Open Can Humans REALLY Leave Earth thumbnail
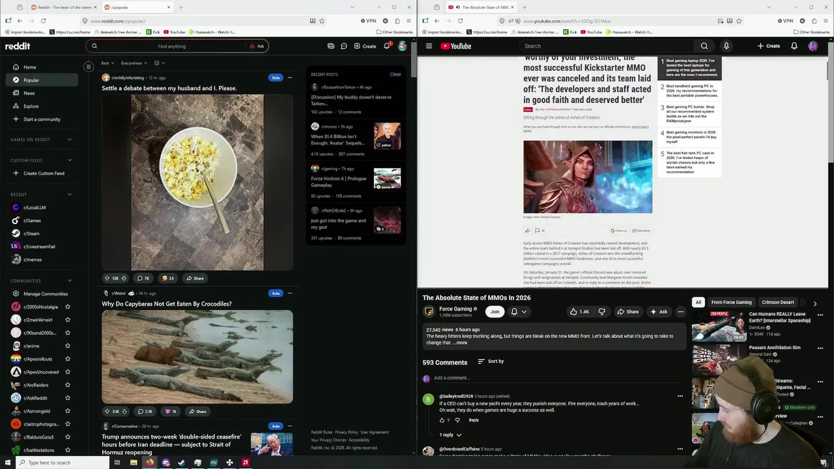This screenshot has height=469, width=834. point(719,327)
